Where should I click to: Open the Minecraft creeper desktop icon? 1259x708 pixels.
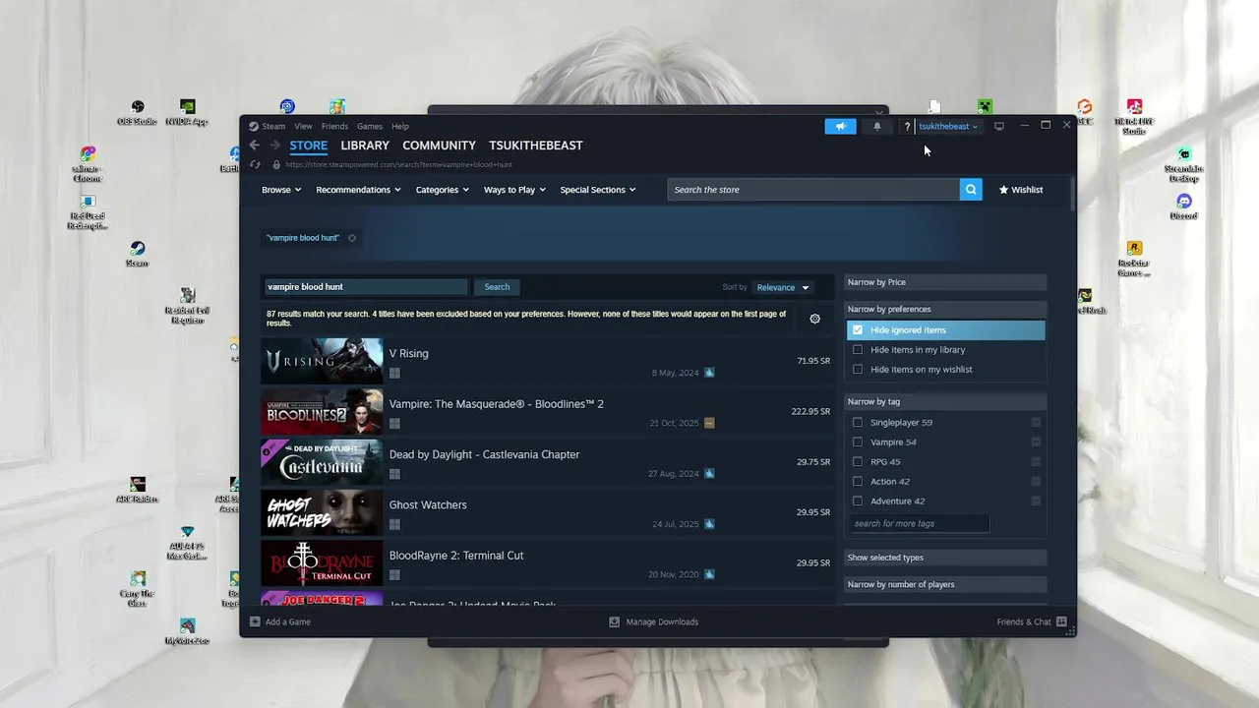[x=985, y=106]
